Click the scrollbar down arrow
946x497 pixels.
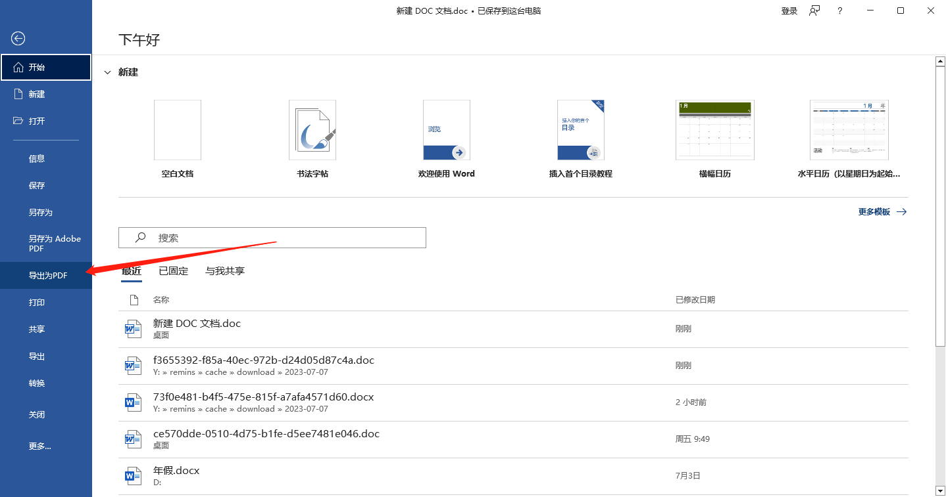[940, 490]
